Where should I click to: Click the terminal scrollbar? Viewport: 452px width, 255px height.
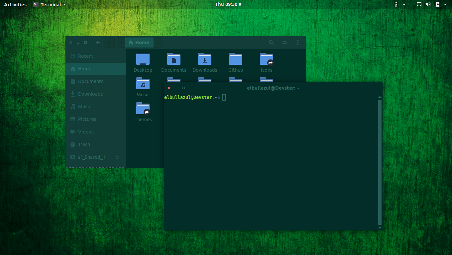(x=380, y=162)
